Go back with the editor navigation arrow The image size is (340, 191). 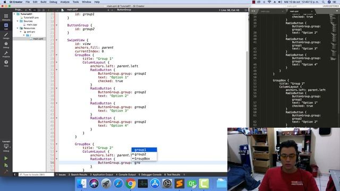[48, 10]
